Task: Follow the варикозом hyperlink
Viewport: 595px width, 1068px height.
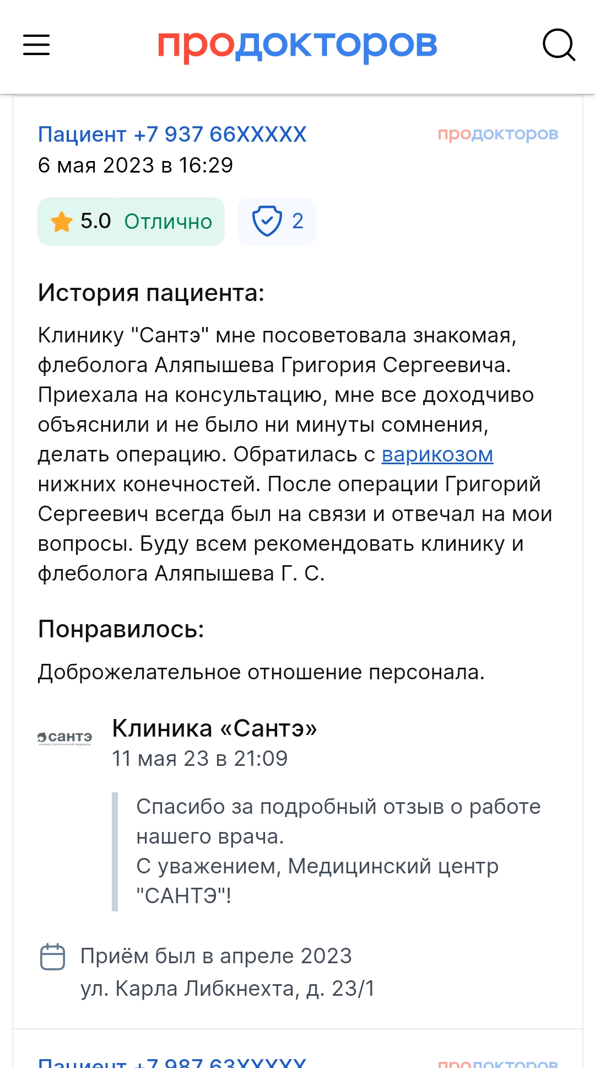Action: pyautogui.click(x=437, y=455)
